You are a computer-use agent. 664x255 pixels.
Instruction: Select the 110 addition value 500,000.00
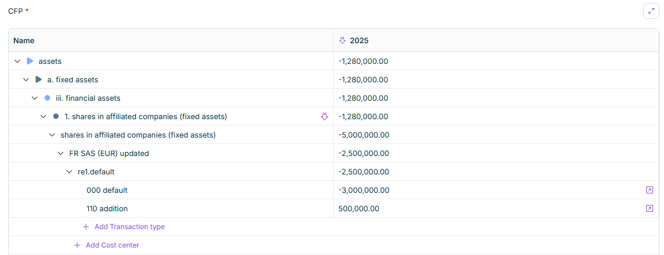[359, 208]
